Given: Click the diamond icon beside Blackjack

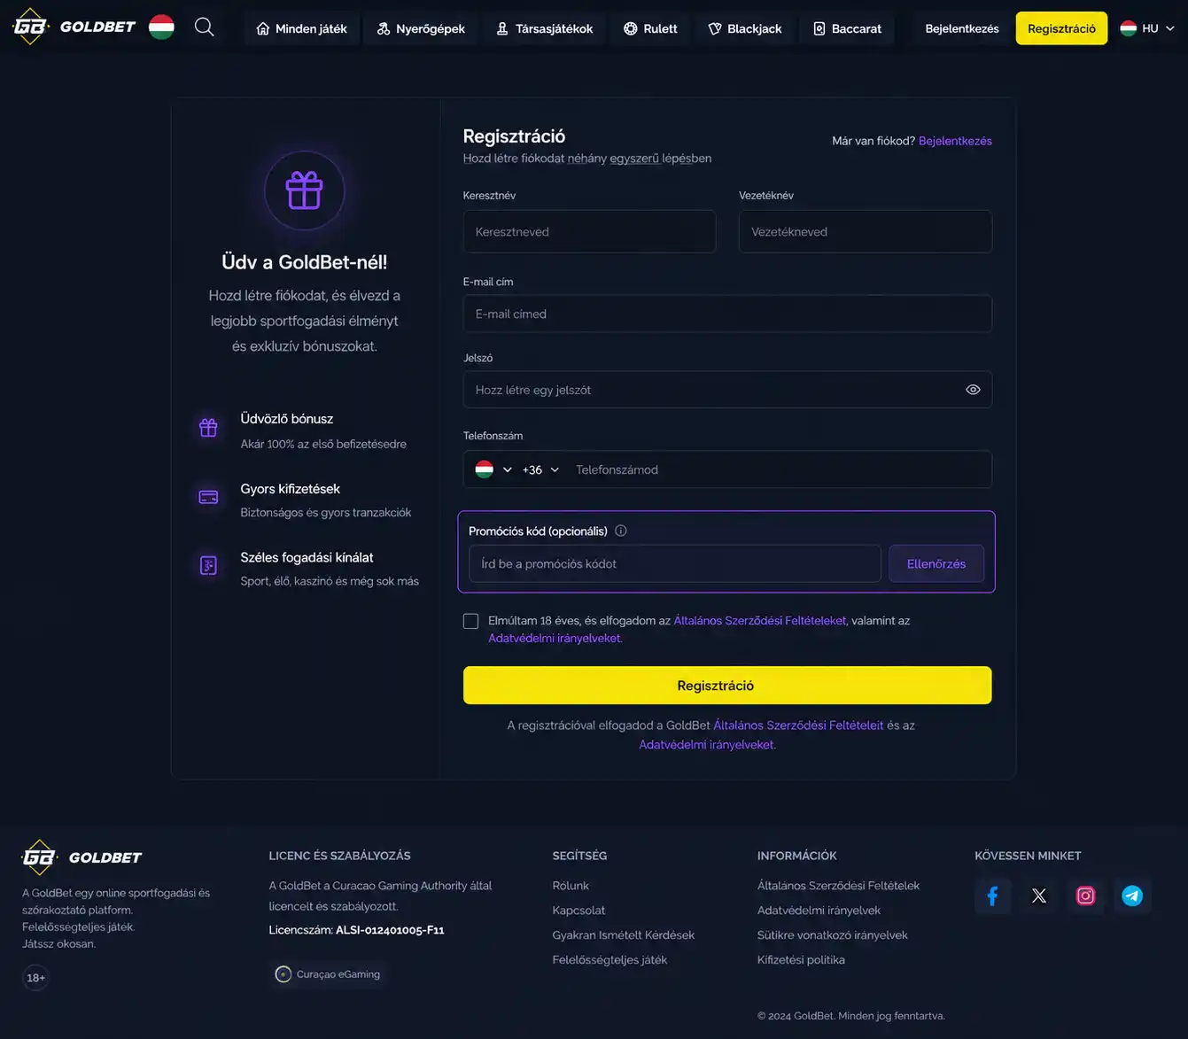Looking at the screenshot, I should click(x=715, y=28).
